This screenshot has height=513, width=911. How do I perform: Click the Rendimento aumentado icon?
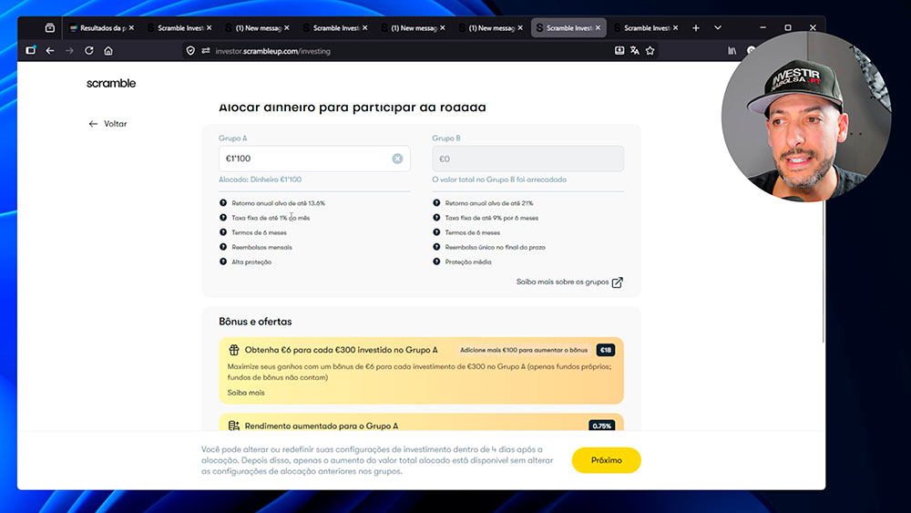[233, 426]
